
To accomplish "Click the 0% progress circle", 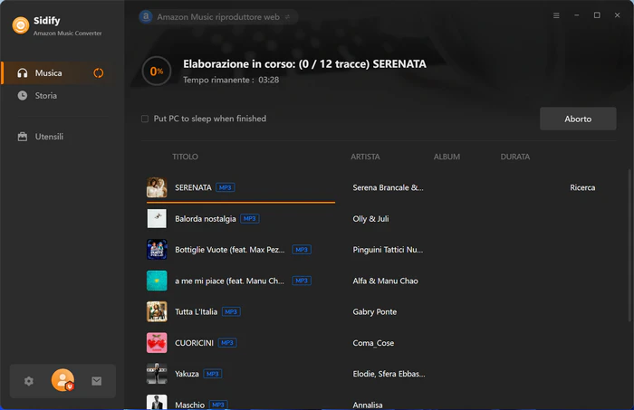I will pos(157,72).
